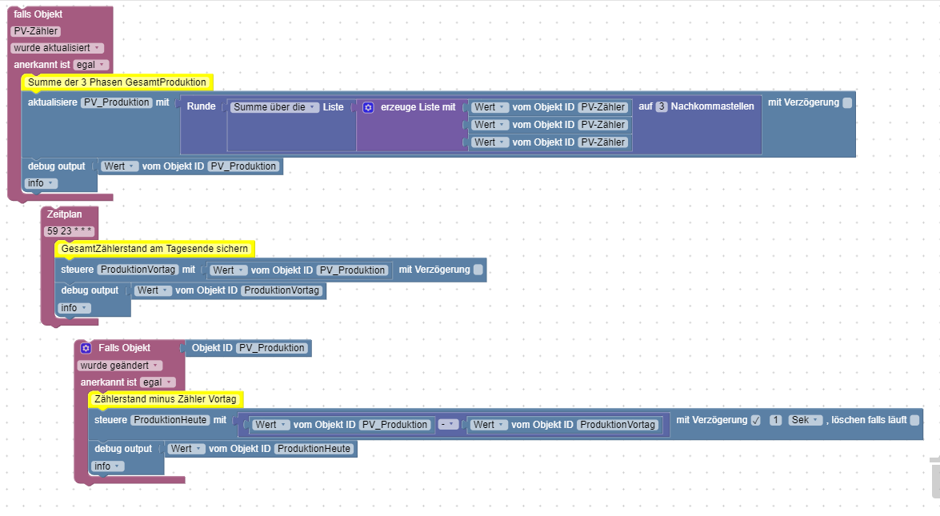Open 'info' dropdown under debug output ProduktionVortag
Viewport: 940px width, 516px height.
[74, 308]
